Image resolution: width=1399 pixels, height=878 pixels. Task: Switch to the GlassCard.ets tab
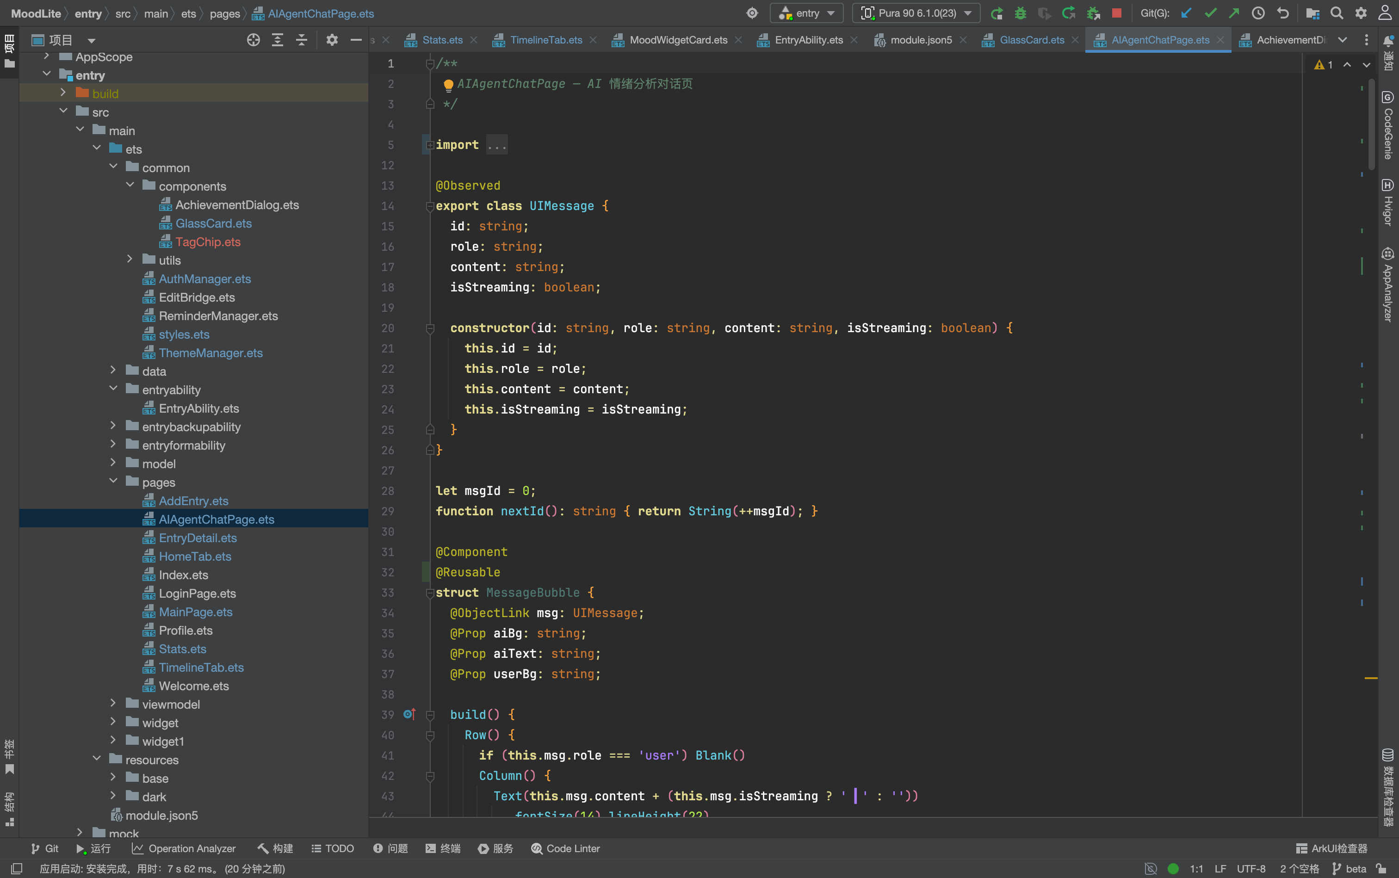[x=1031, y=39]
